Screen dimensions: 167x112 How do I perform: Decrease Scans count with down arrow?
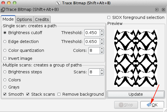pyautogui.click(x=102, y=74)
